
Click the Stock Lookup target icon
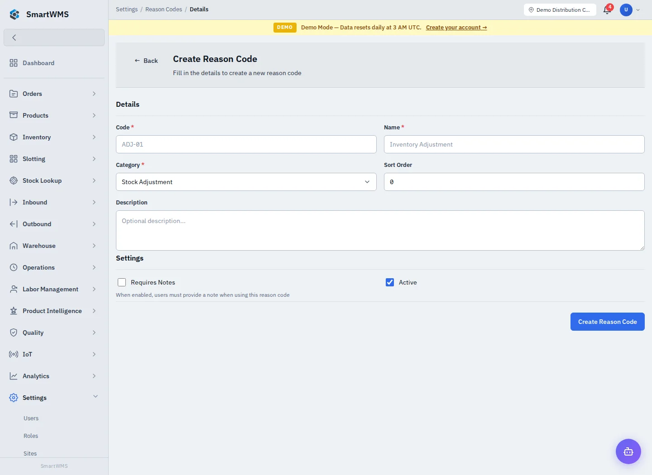(14, 180)
